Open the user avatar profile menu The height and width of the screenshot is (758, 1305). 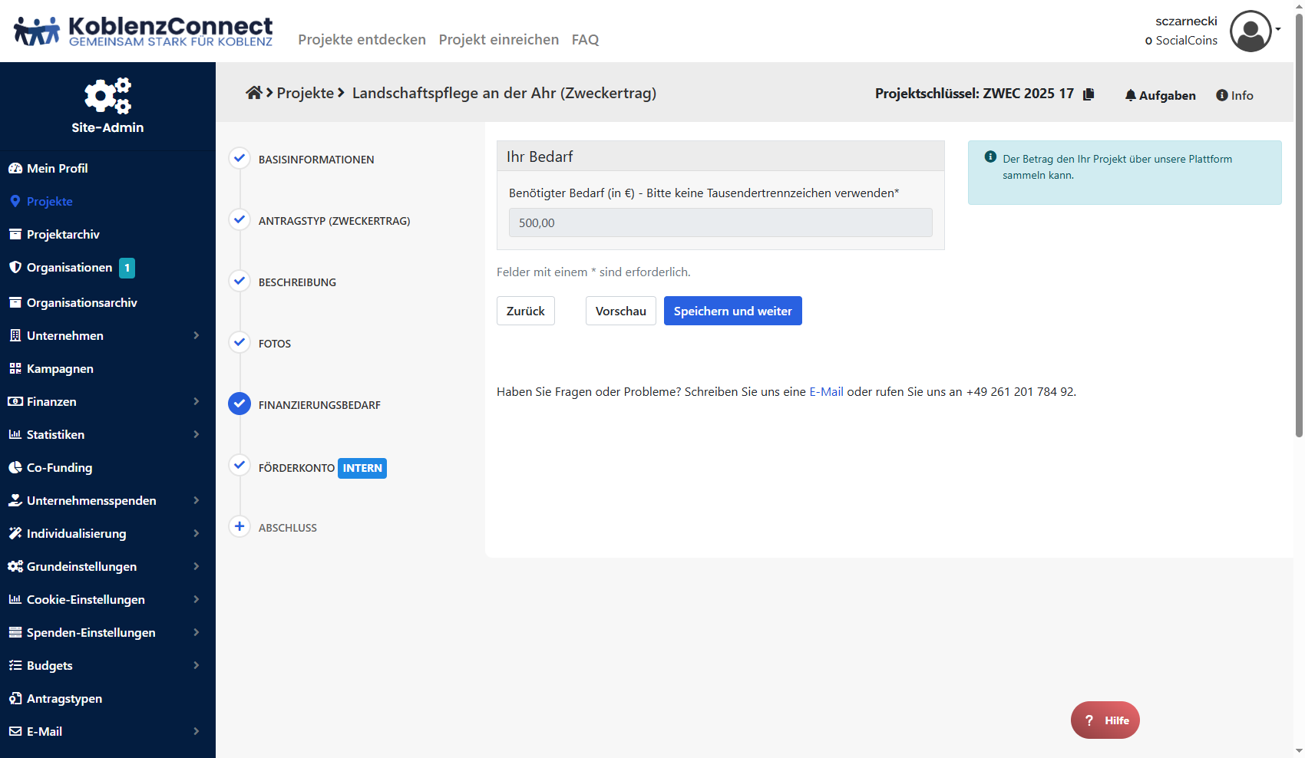coord(1250,31)
